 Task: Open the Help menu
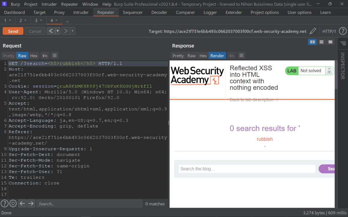pos(107,4)
